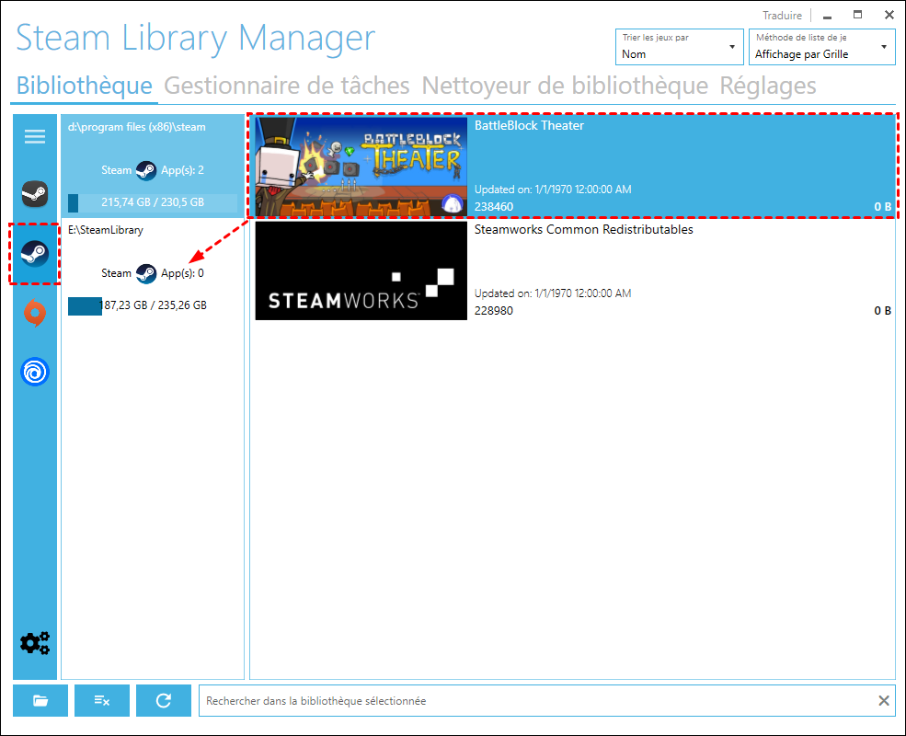Image resolution: width=906 pixels, height=736 pixels.
Task: Open settings using the gears icon
Action: point(35,643)
